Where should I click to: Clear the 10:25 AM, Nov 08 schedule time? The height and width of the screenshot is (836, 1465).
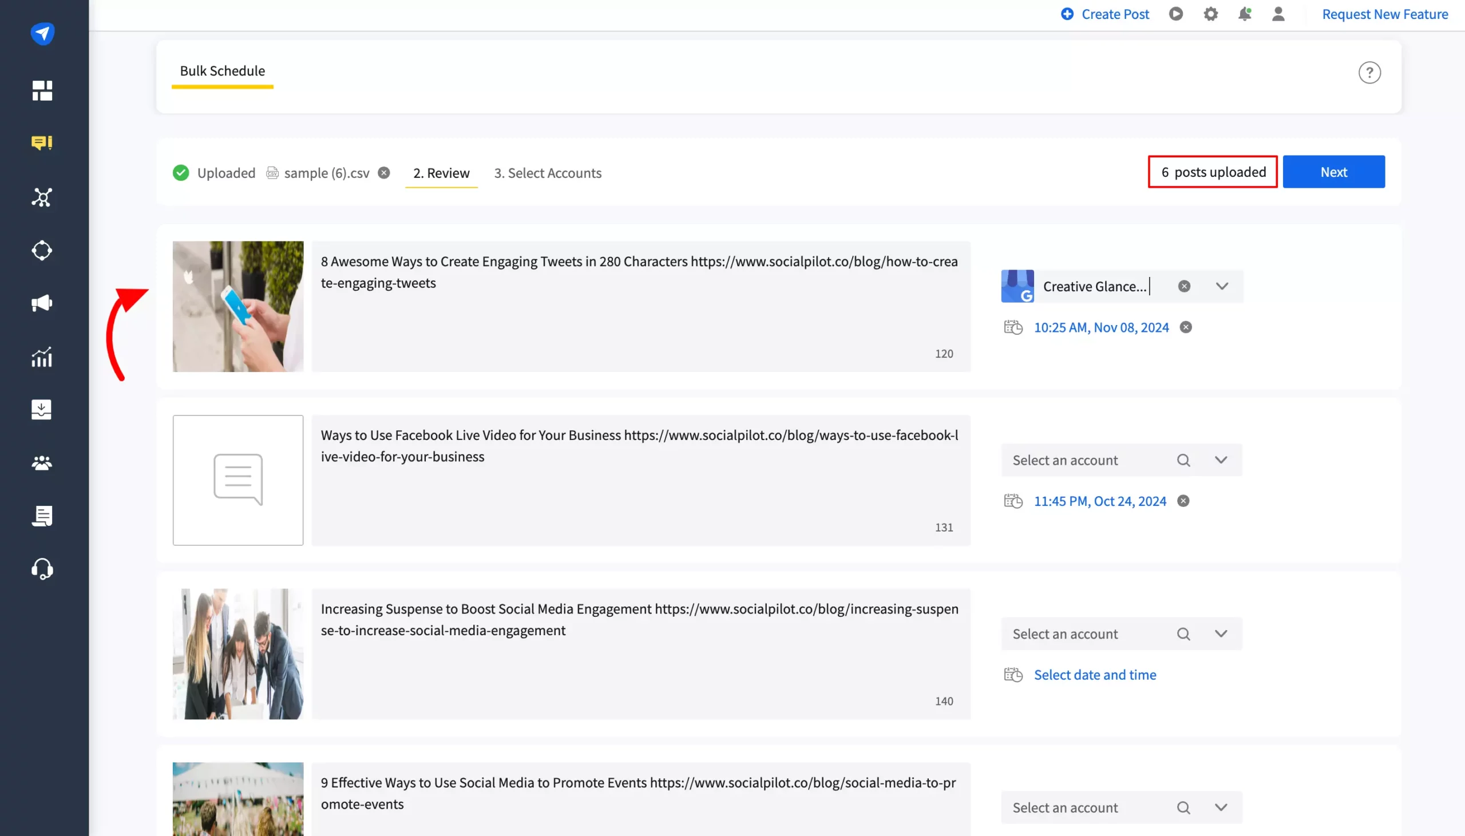pyautogui.click(x=1185, y=327)
